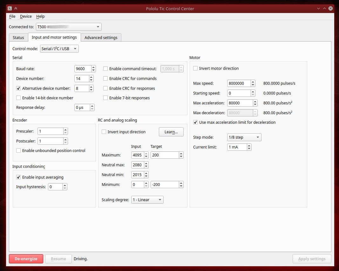Open the Connected to device selector
The image size is (339, 271).
pyautogui.click(x=68, y=27)
